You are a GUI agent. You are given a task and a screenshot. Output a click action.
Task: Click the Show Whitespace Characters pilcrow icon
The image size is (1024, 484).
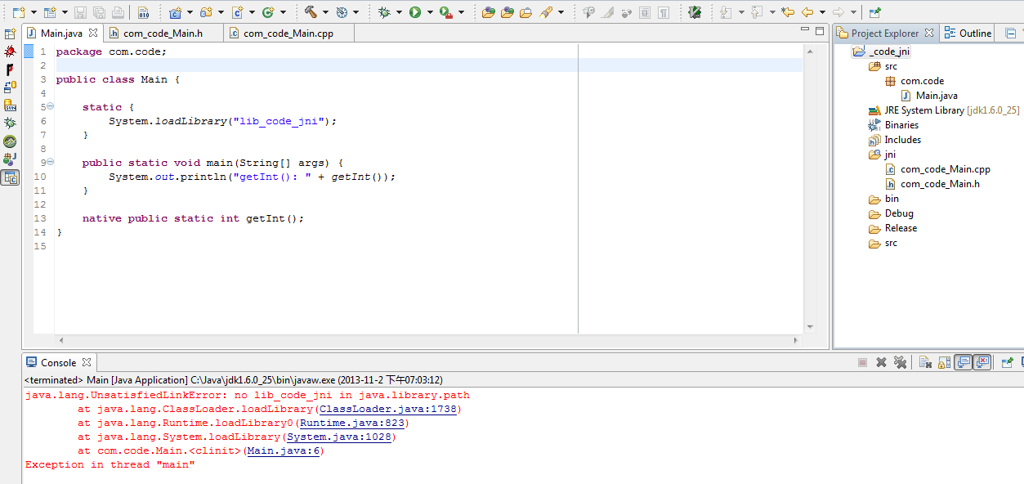(664, 12)
